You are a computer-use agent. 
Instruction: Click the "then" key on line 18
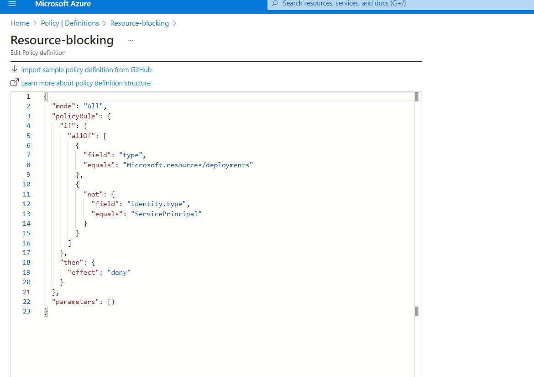point(72,262)
